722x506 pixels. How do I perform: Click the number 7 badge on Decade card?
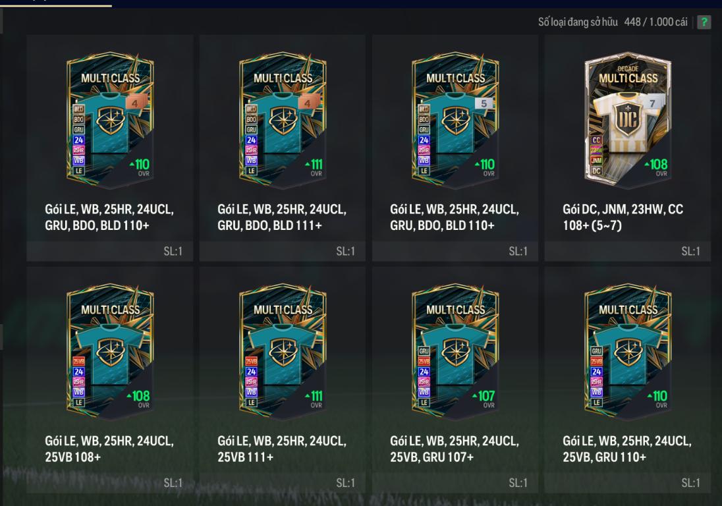[652, 103]
